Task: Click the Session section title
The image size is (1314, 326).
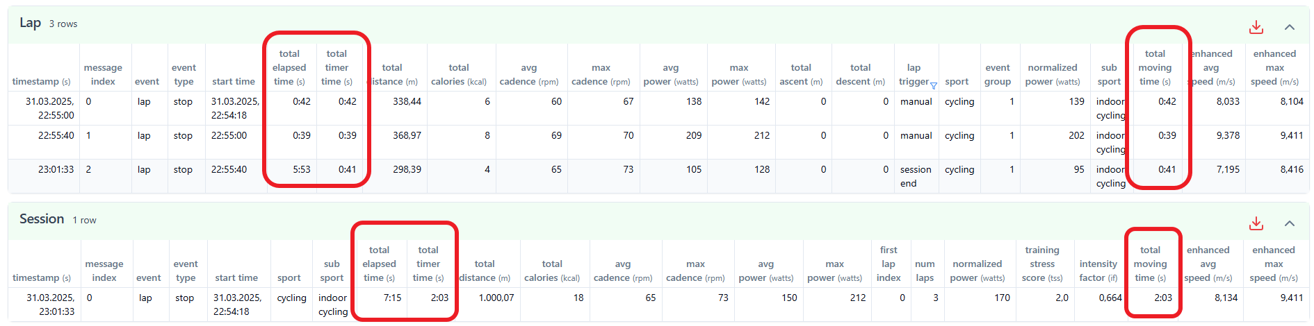Action: [42, 219]
